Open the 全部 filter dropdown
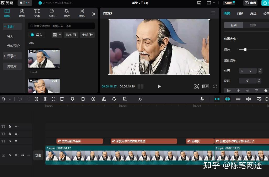The width and height of the screenshot is (269, 177). [x=87, y=35]
